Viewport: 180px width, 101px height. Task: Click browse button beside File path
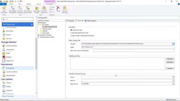(174, 44)
